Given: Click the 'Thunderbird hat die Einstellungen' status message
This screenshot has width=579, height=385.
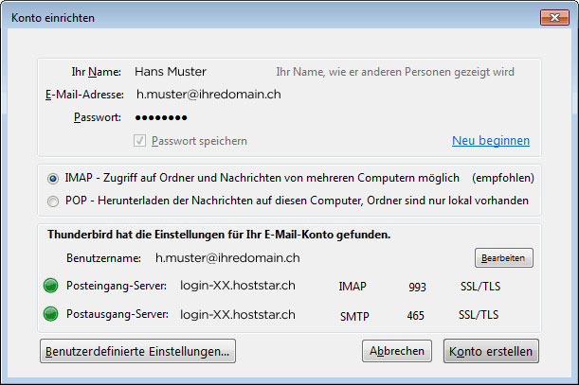Looking at the screenshot, I should coord(219,235).
